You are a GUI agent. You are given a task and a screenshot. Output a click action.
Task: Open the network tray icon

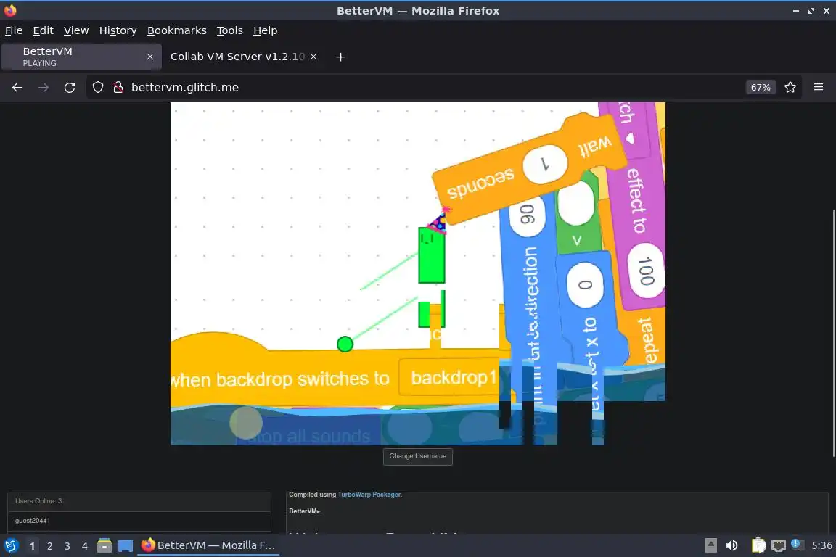tap(779, 545)
